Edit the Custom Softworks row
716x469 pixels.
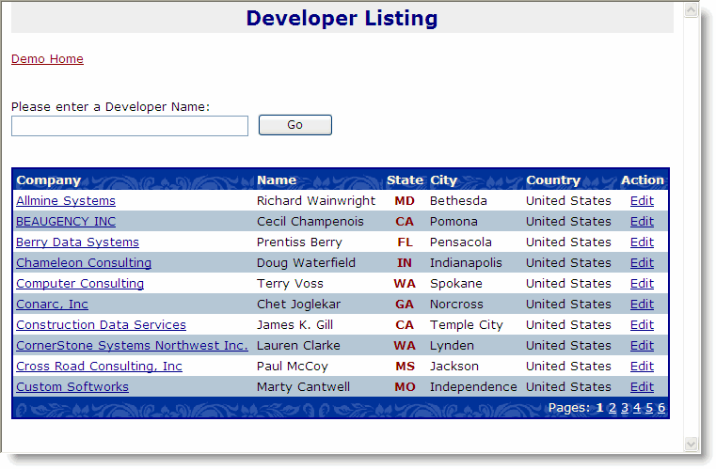(642, 387)
